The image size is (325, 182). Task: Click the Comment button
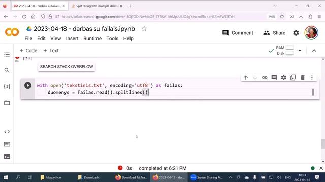tap(238, 33)
